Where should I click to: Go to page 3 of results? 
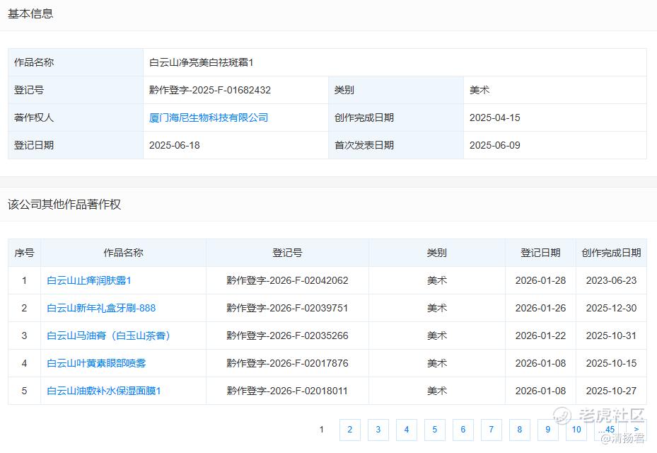[378, 430]
